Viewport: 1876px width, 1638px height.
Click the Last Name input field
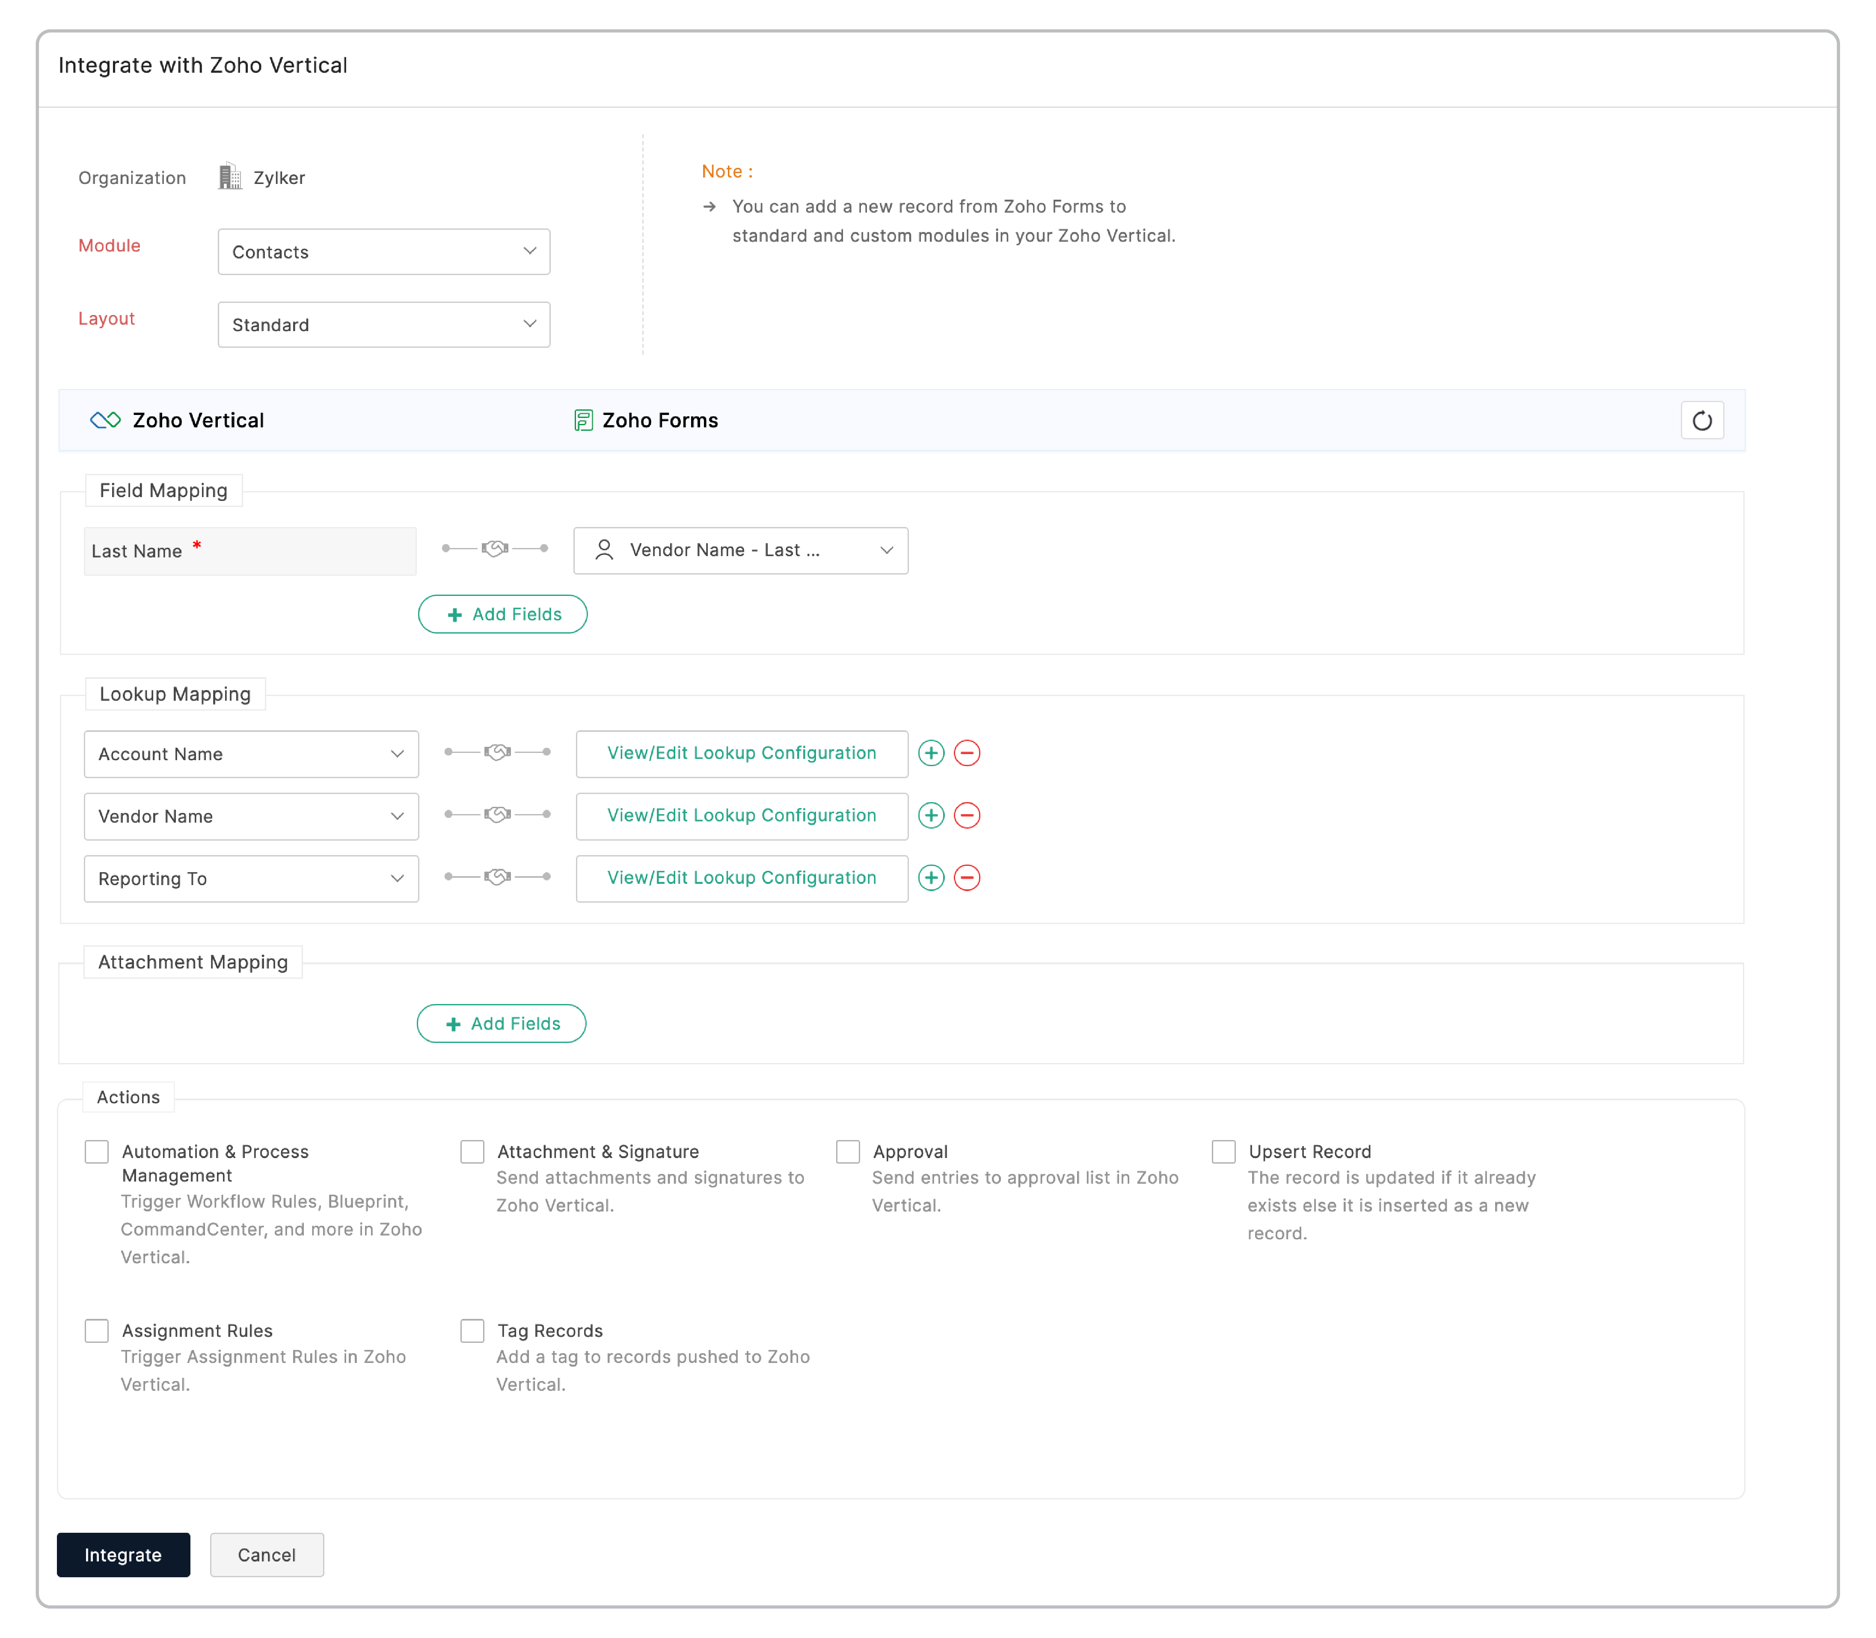(249, 550)
